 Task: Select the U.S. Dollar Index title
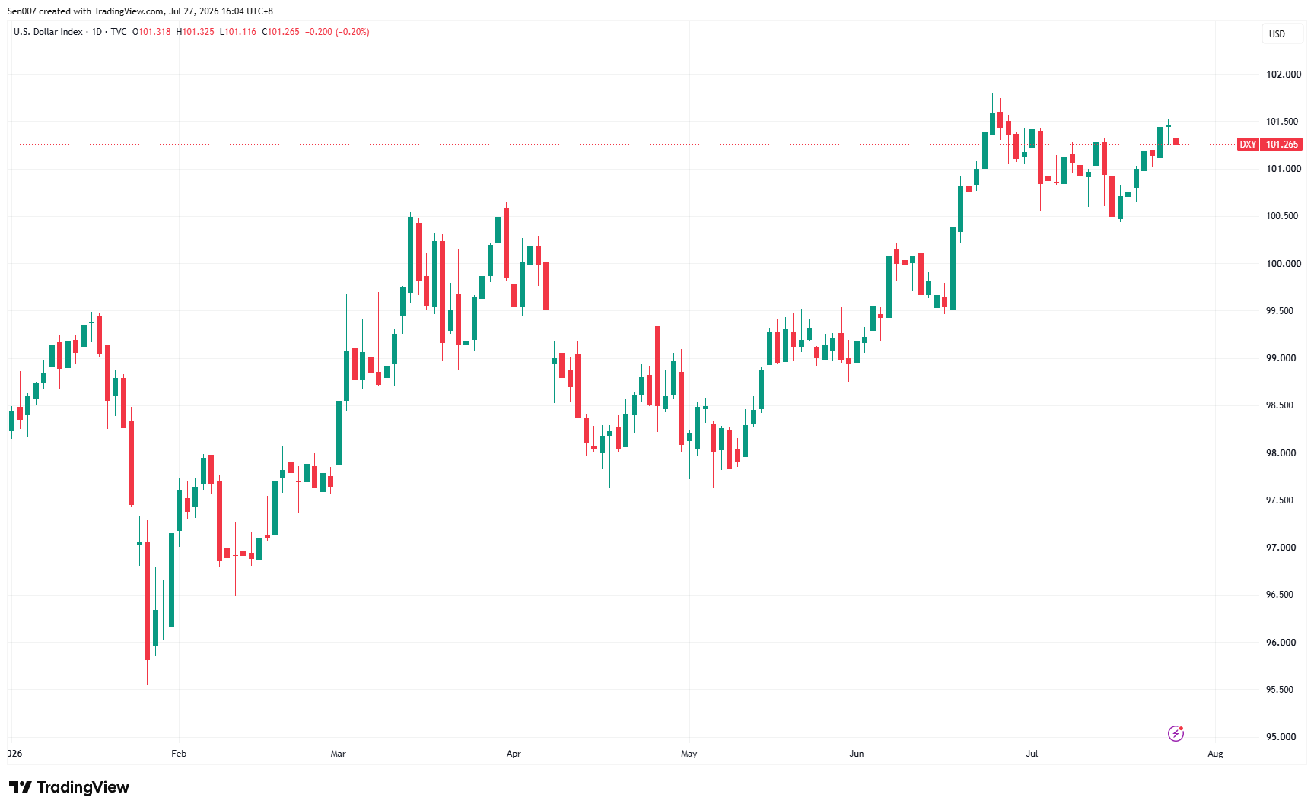[x=48, y=32]
